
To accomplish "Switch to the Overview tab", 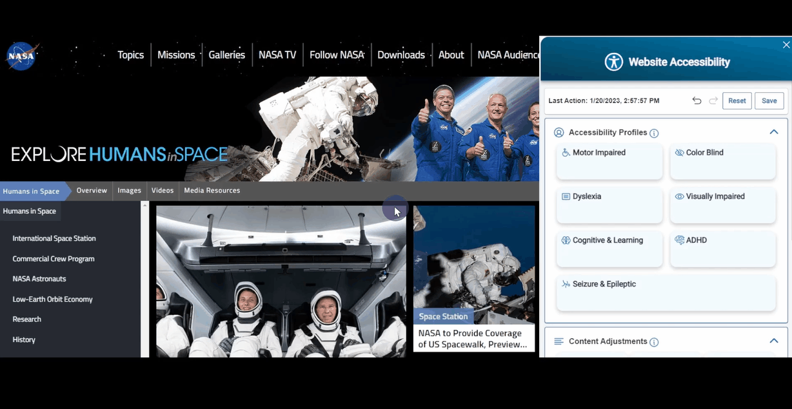I will pyautogui.click(x=92, y=191).
